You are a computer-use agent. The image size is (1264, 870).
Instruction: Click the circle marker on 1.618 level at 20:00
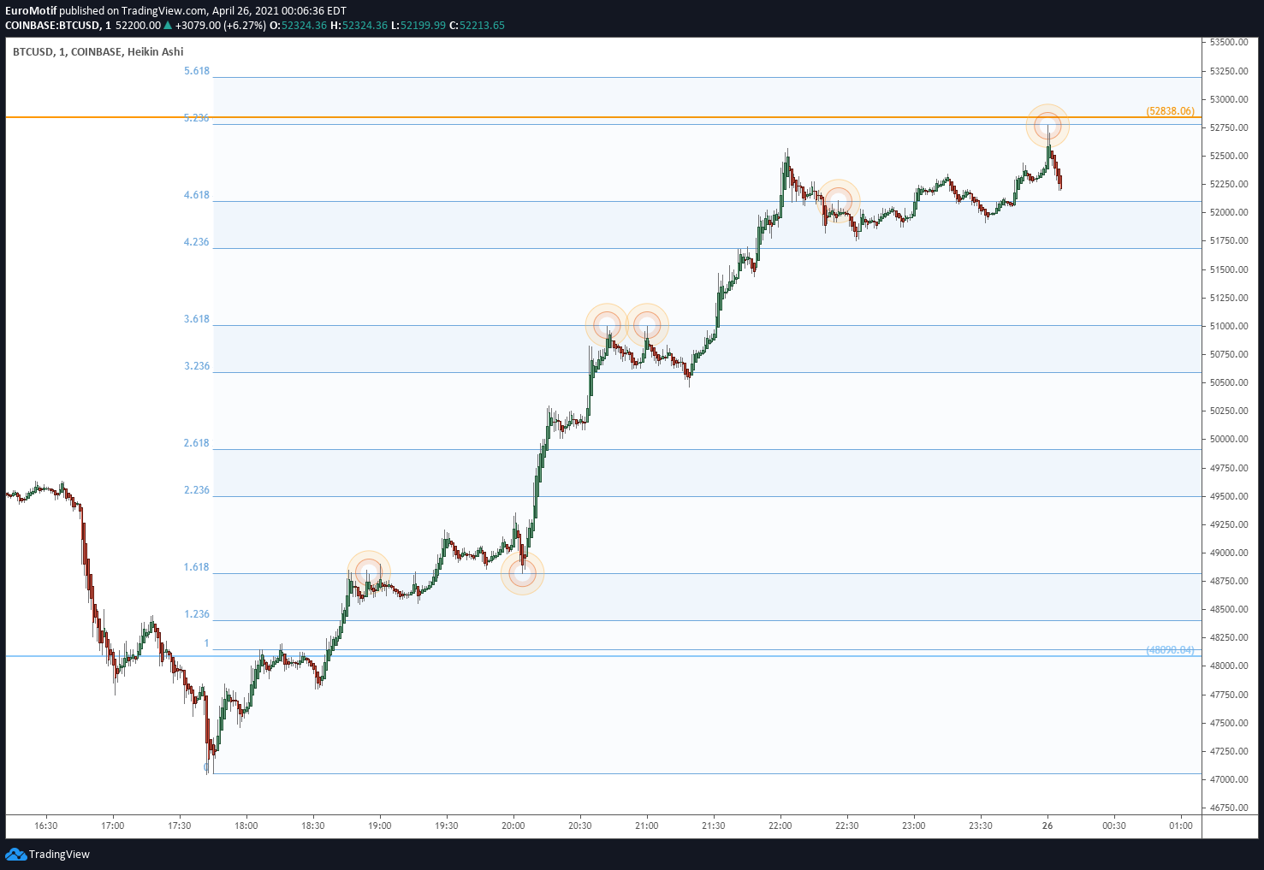coord(523,573)
